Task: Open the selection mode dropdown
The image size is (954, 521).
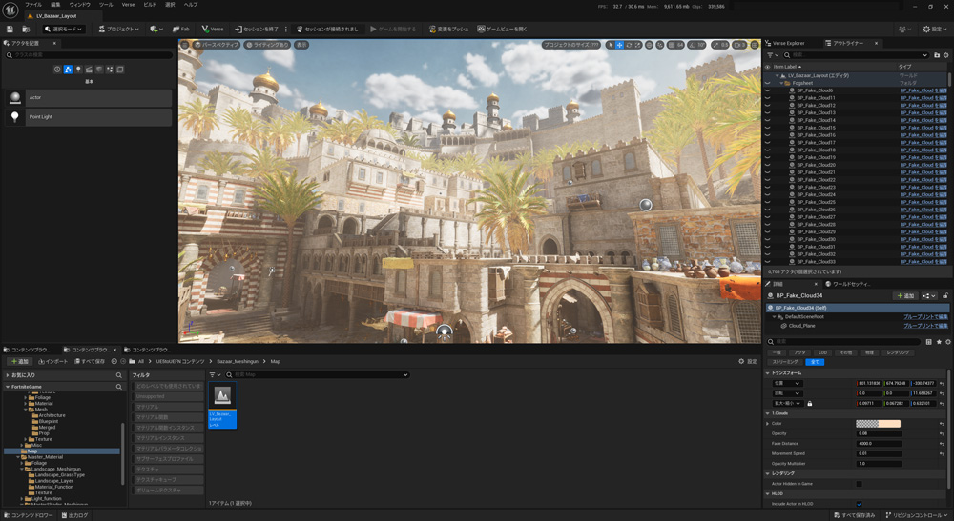Action: [63, 30]
